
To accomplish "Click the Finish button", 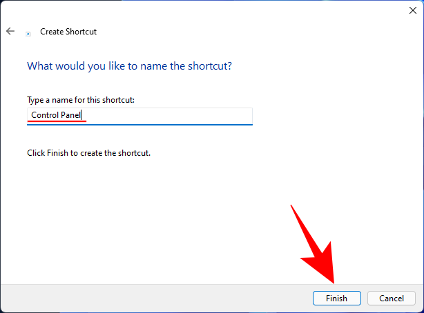I will click(337, 298).
